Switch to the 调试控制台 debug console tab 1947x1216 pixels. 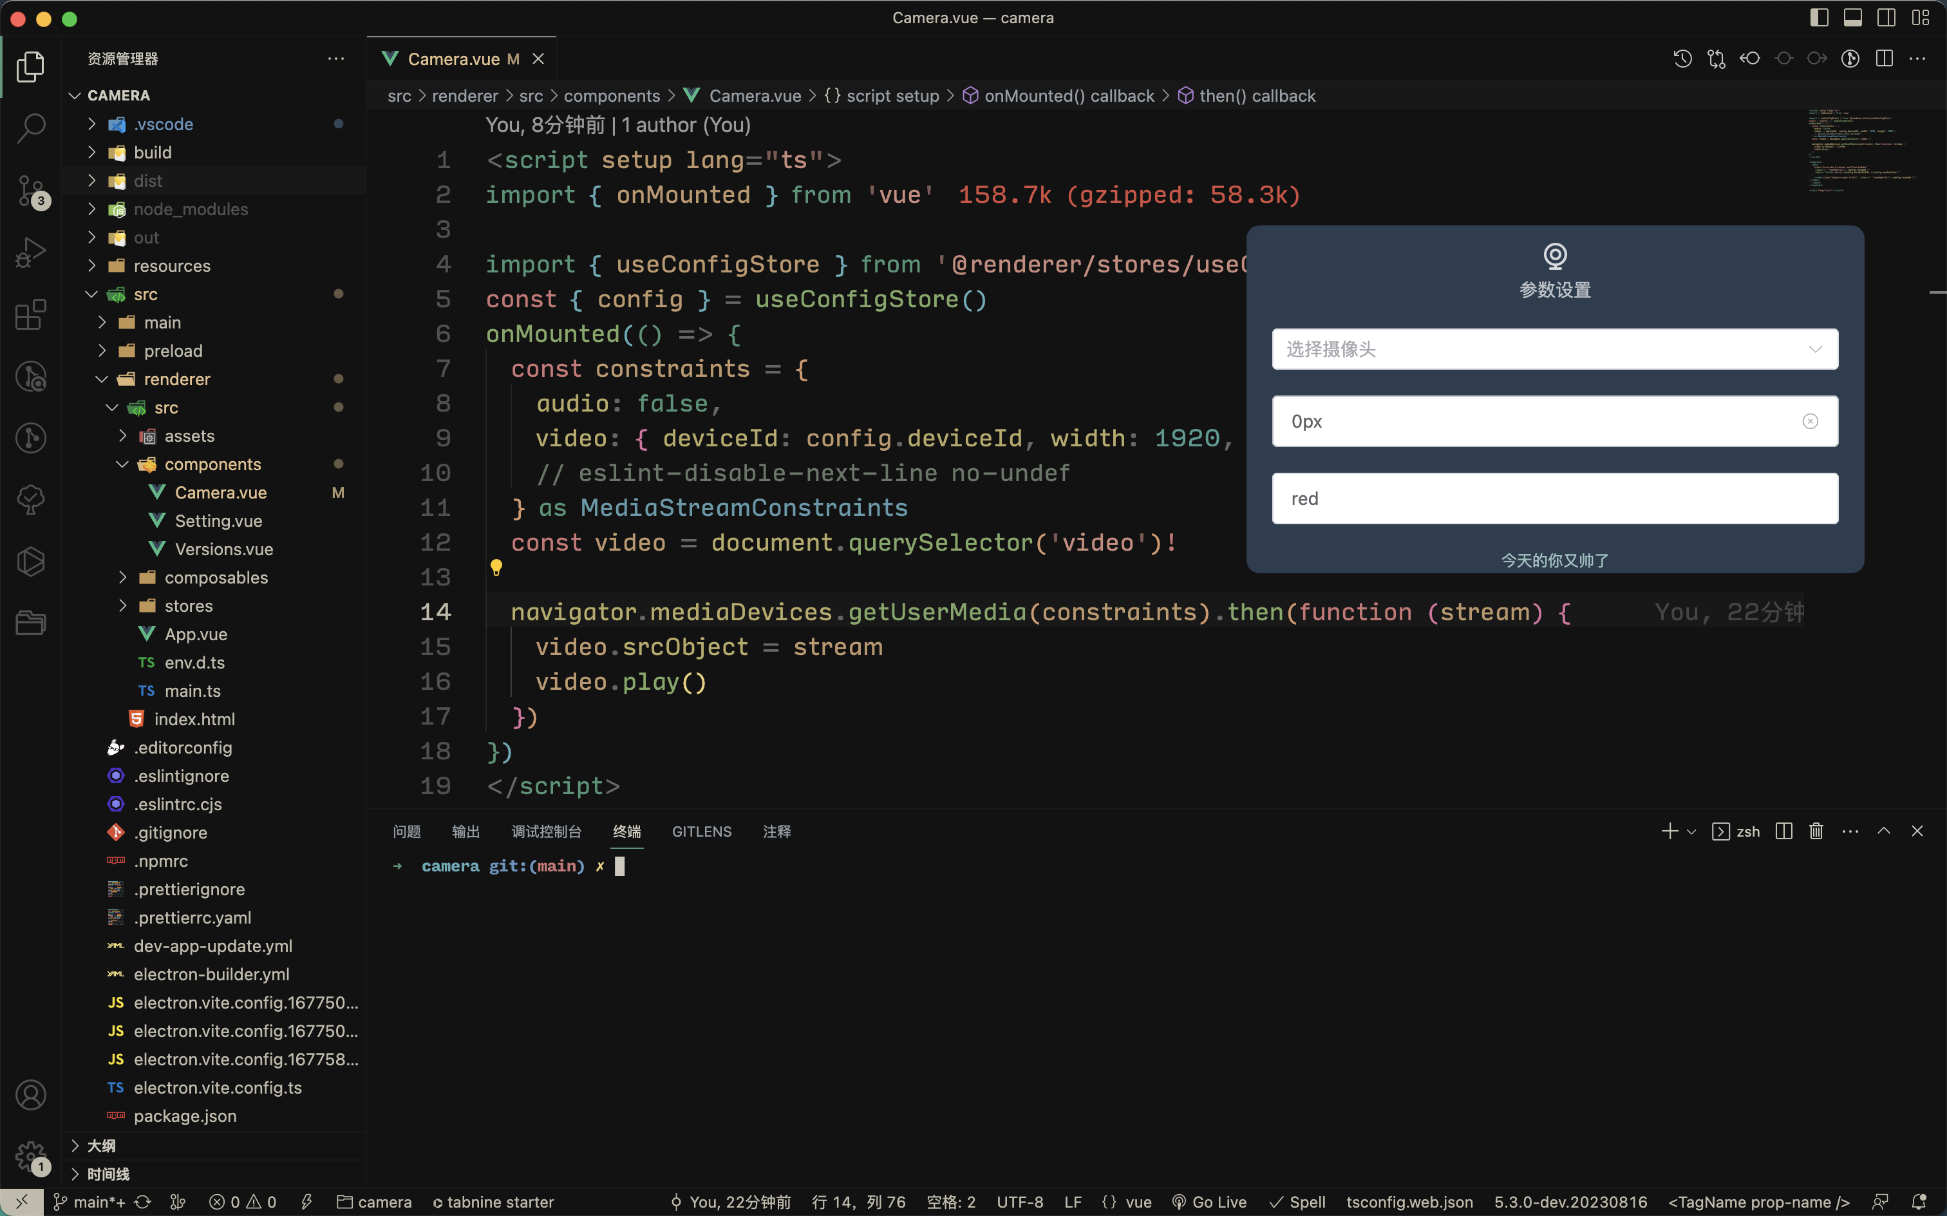(547, 831)
